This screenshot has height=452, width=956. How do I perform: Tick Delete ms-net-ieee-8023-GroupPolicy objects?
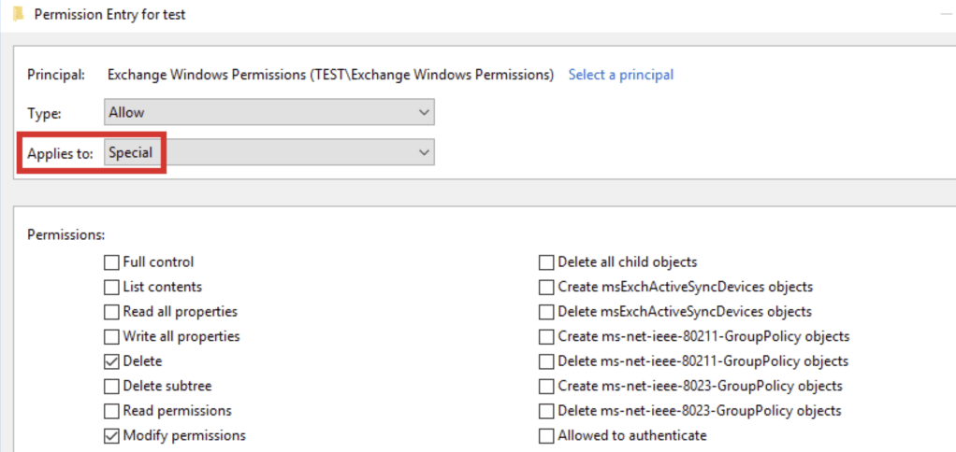click(546, 411)
